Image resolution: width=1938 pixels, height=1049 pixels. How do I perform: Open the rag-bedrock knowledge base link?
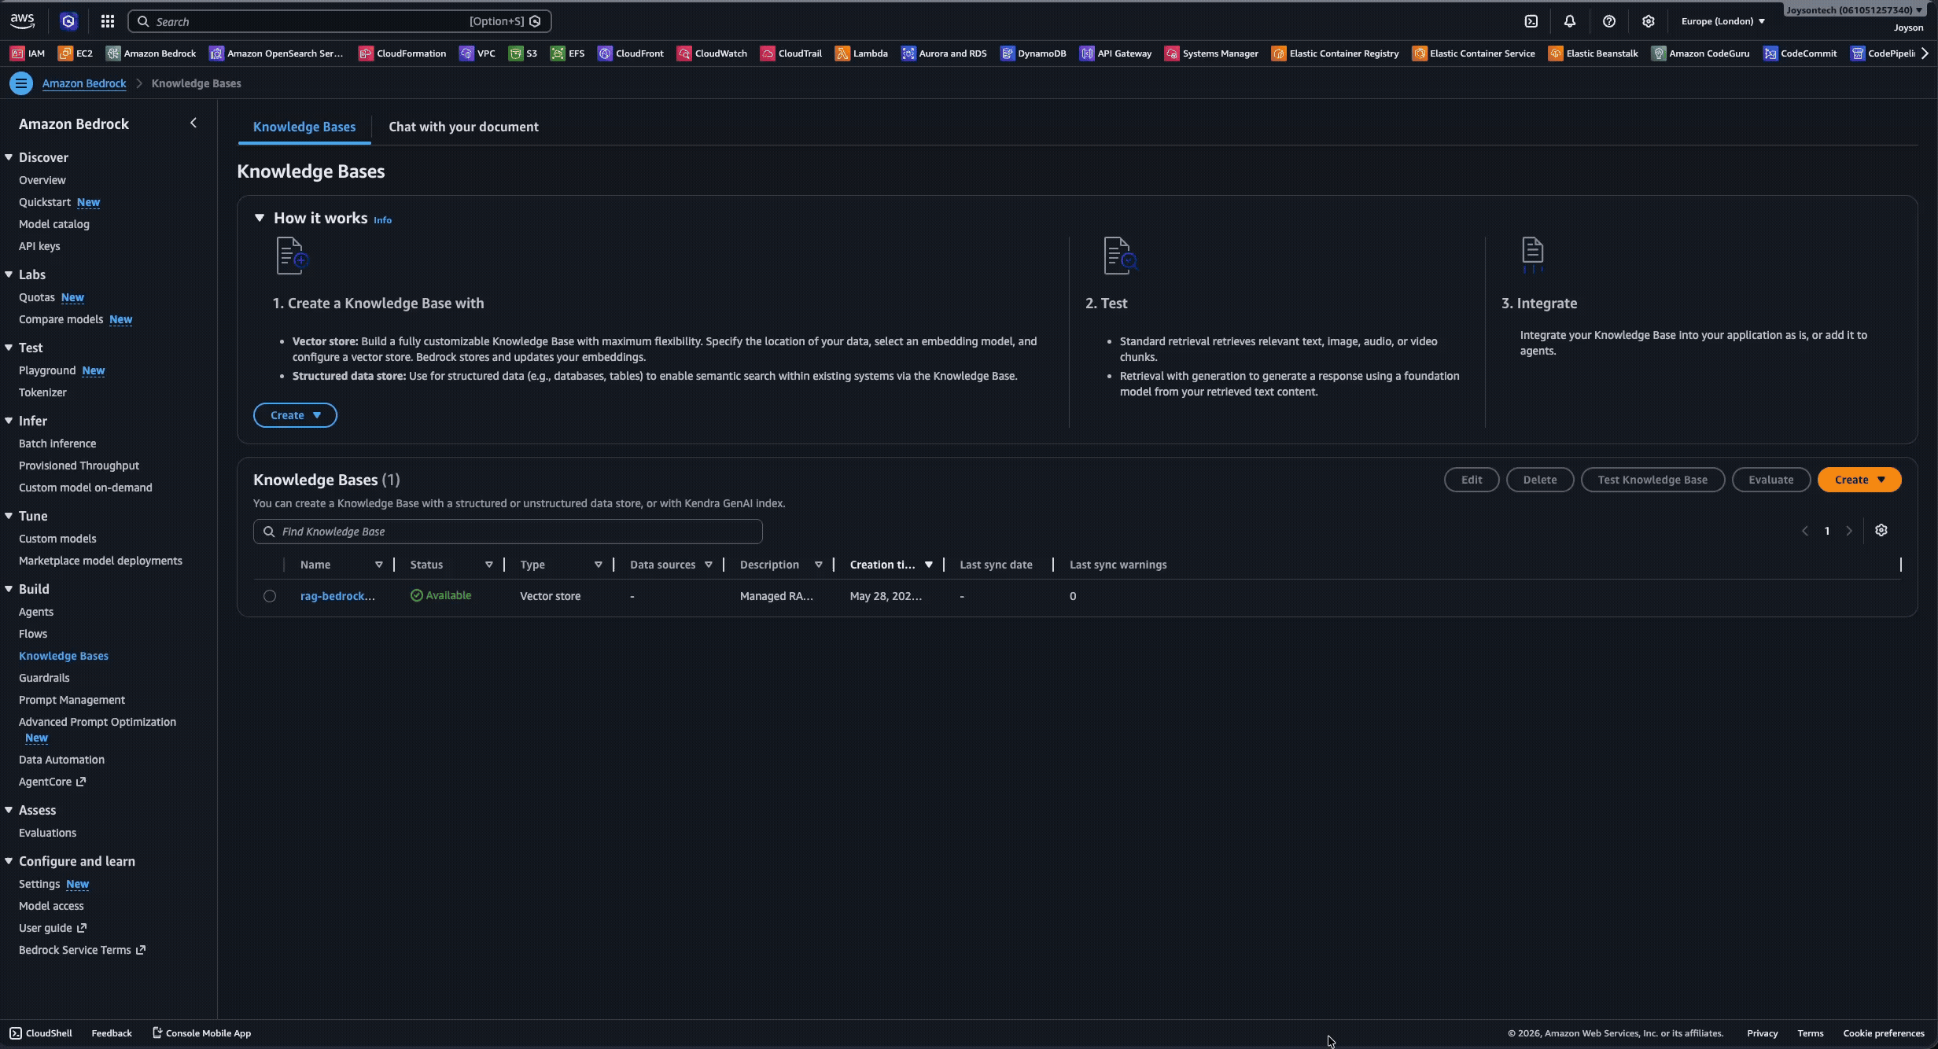(x=337, y=596)
